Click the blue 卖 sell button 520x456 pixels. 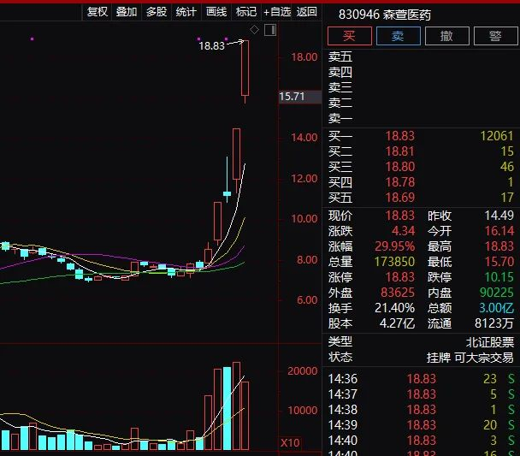tap(398, 36)
